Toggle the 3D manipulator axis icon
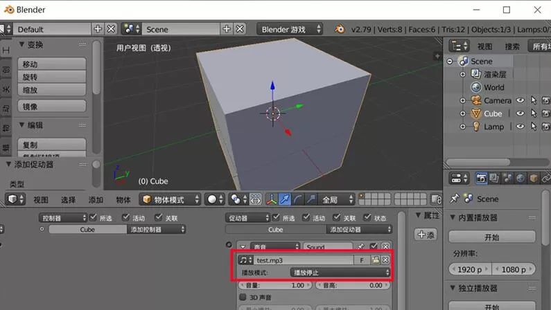Image resolution: width=551 pixels, height=310 pixels. pos(271,199)
